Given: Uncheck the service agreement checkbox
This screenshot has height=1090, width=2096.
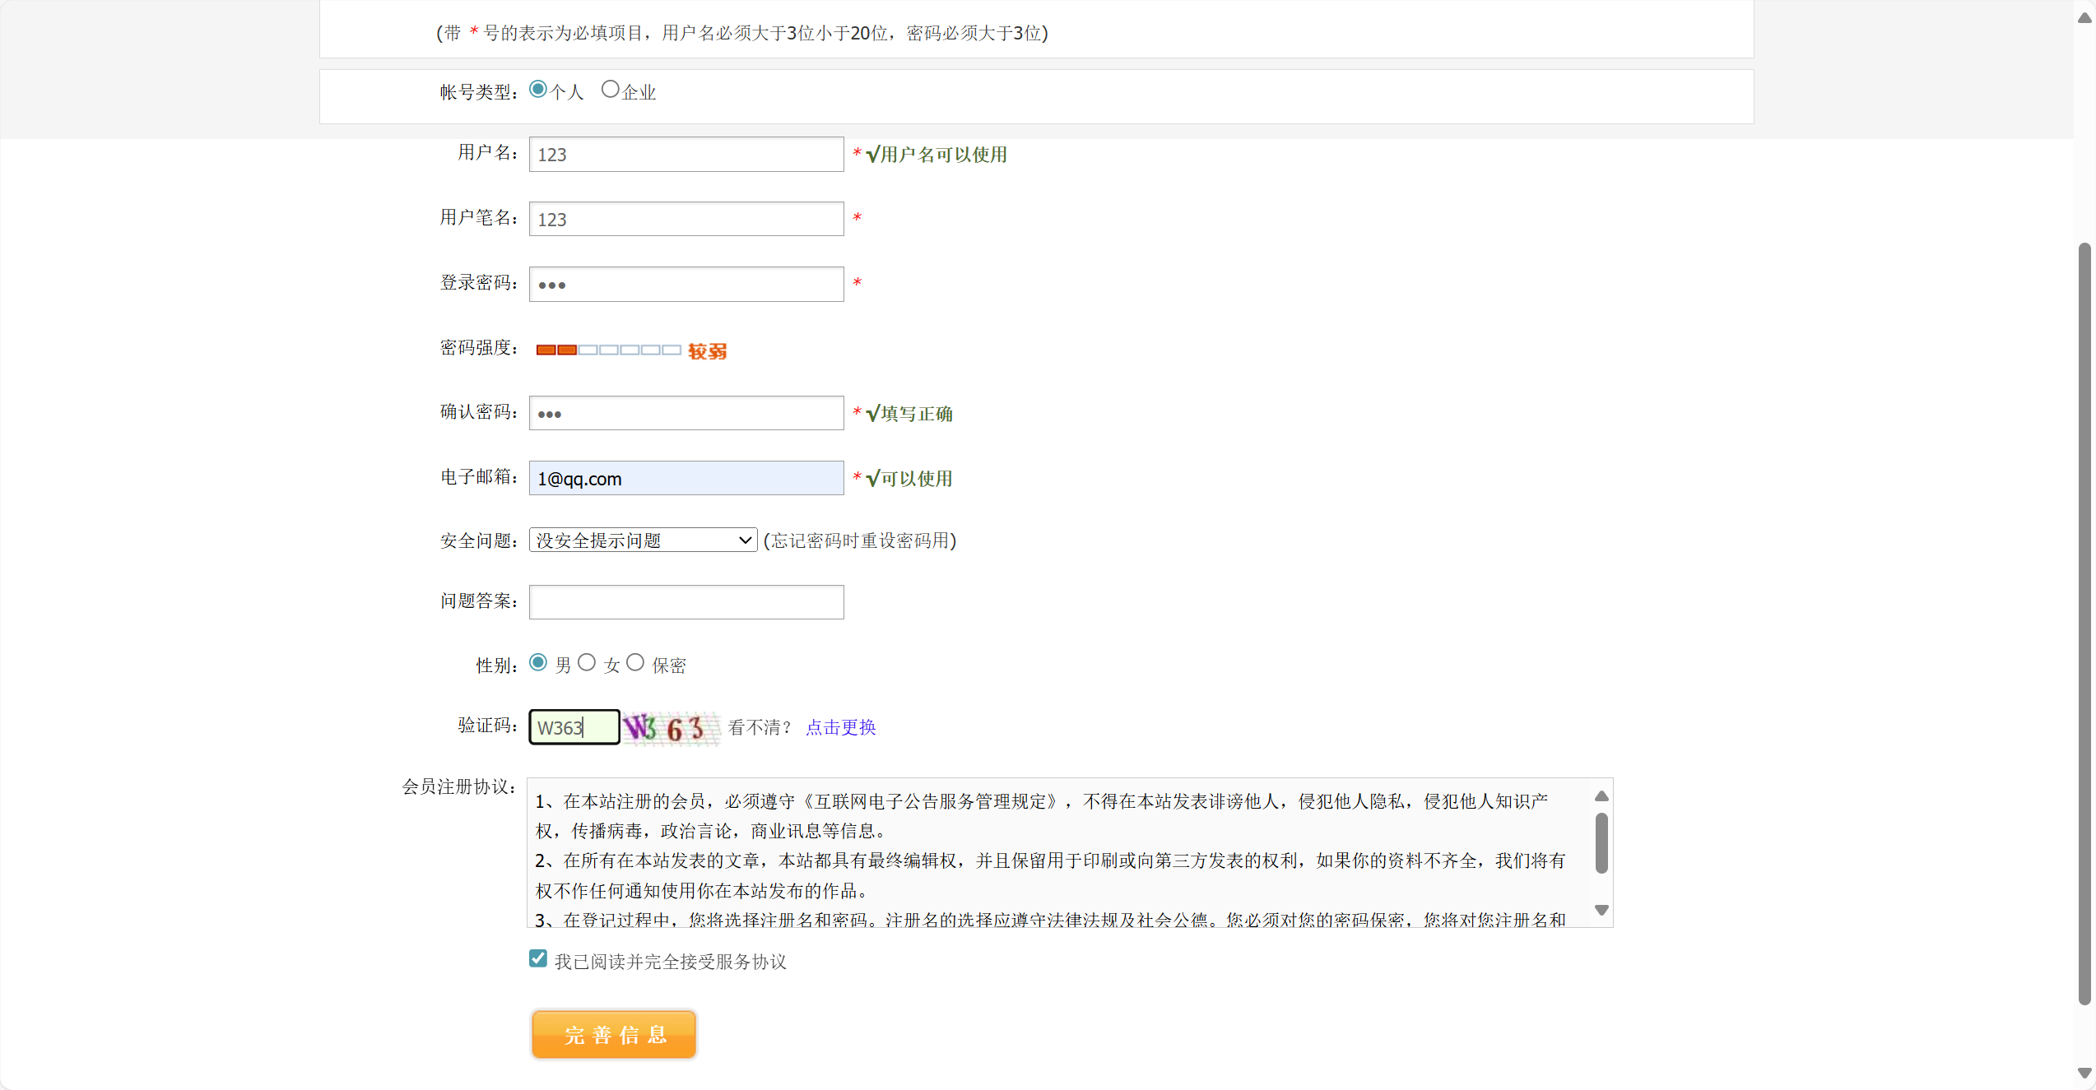Looking at the screenshot, I should pos(538,959).
